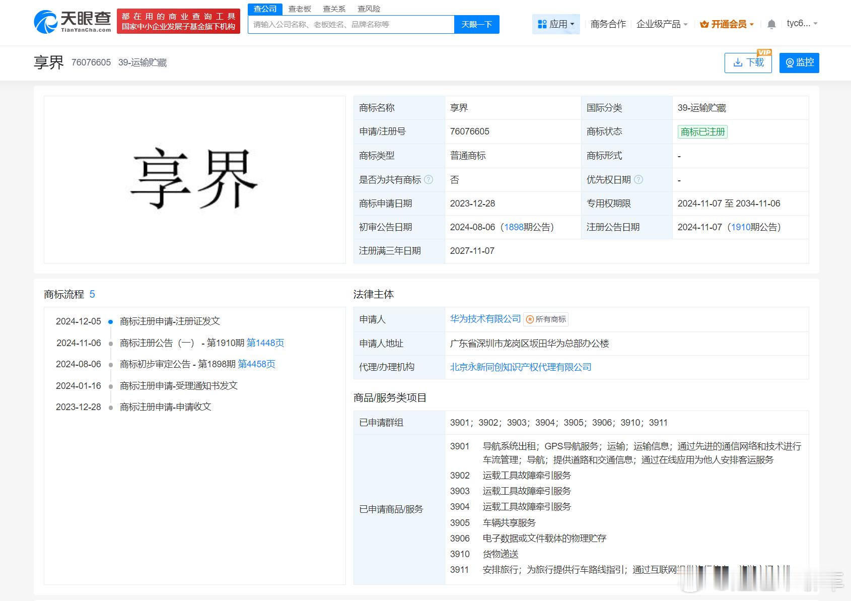Image resolution: width=851 pixels, height=601 pixels.
Task: Click the 享界 trademark image
Action: click(194, 179)
